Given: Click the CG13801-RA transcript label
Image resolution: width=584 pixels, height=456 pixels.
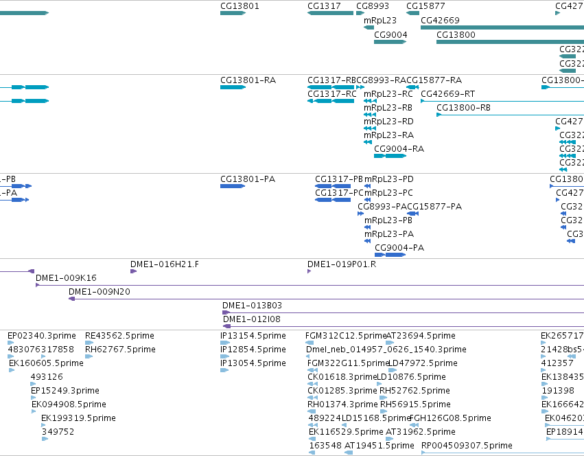Looking at the screenshot, I should tap(248, 80).
